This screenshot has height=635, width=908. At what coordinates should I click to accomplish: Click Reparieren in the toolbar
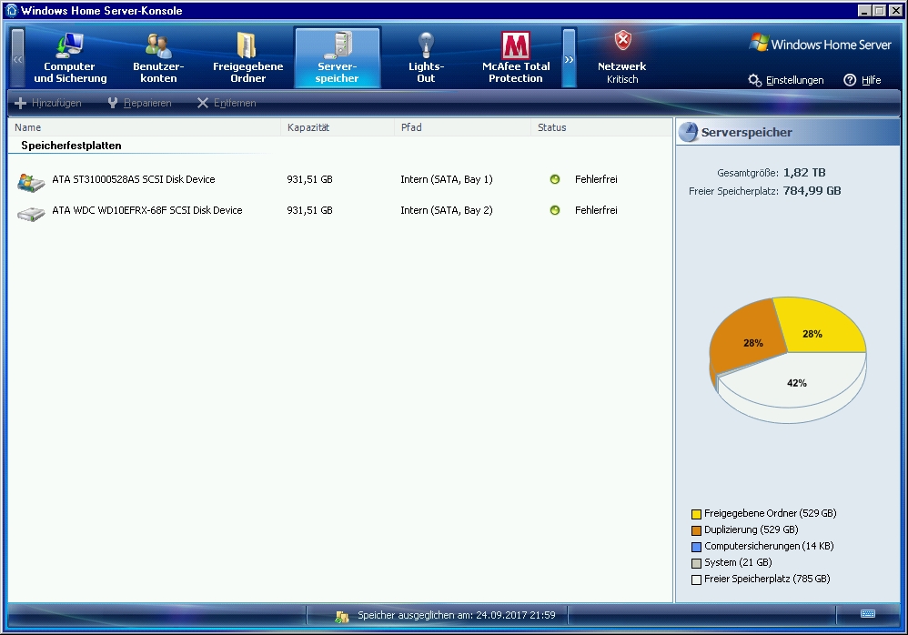point(139,103)
